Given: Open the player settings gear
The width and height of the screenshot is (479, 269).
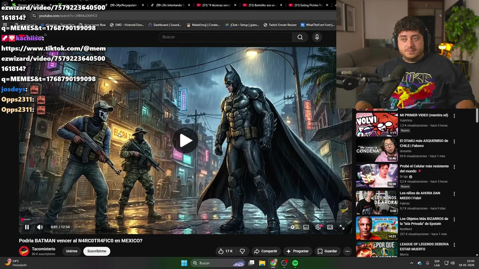Looking at the screenshot, I should 318,227.
